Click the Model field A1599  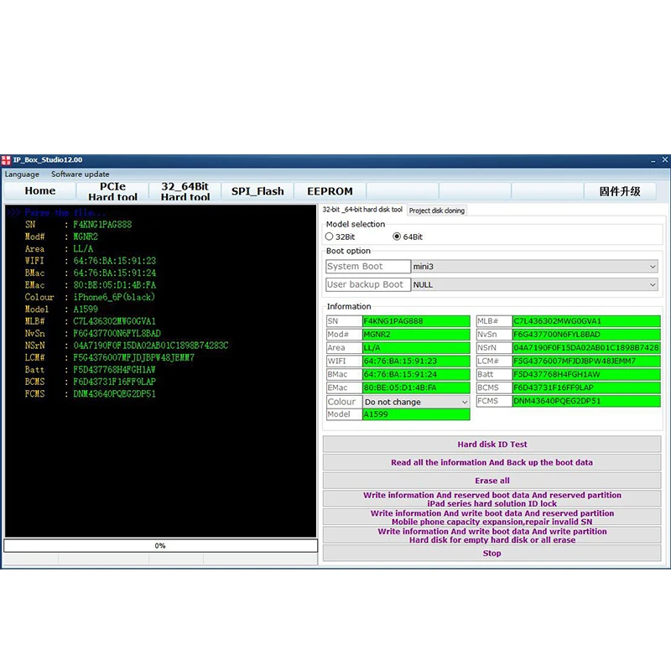point(416,414)
